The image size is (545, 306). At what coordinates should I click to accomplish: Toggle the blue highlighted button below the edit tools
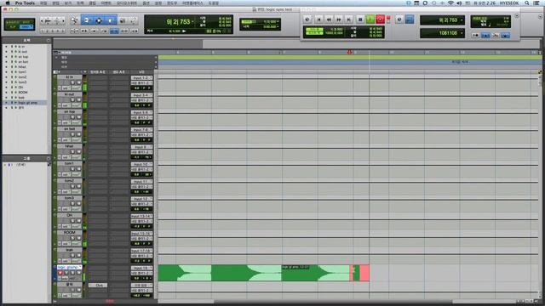coord(114,31)
